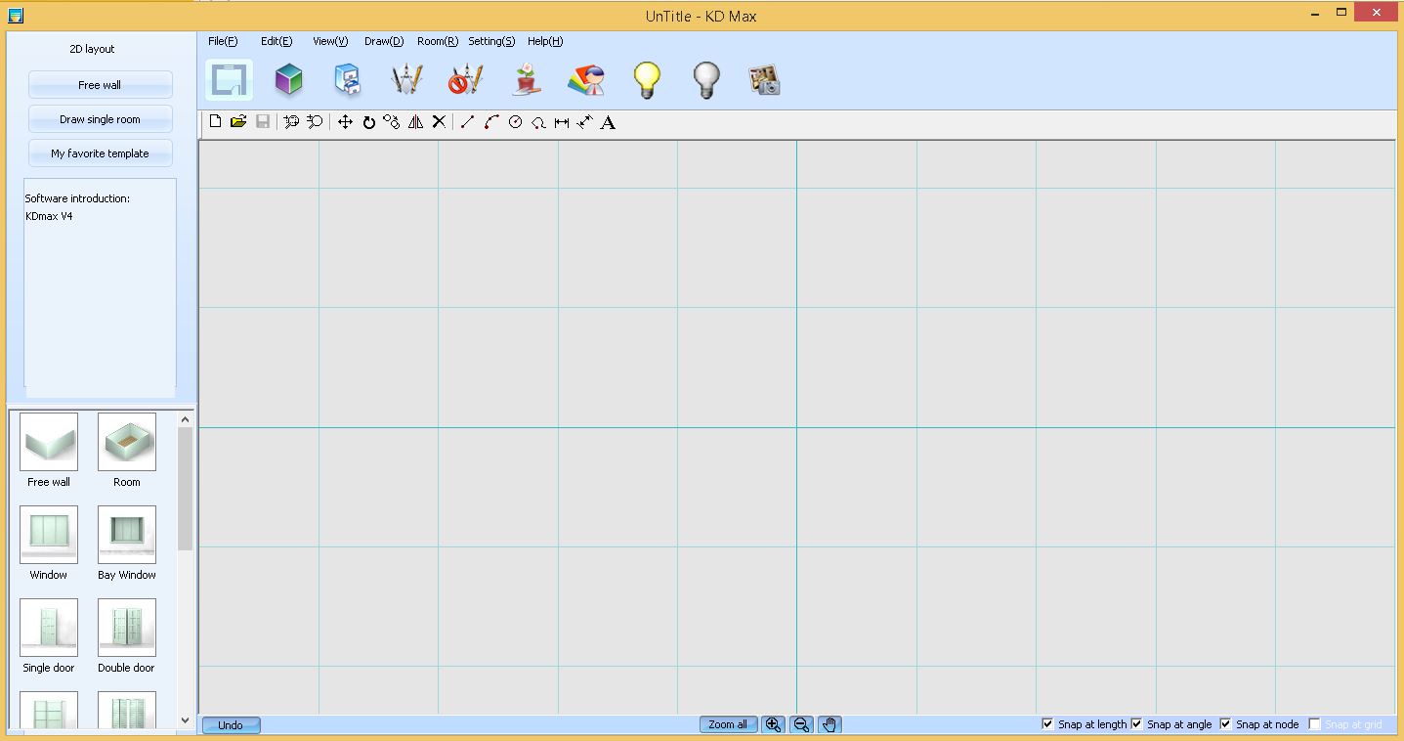Open the View menu

pos(330,41)
